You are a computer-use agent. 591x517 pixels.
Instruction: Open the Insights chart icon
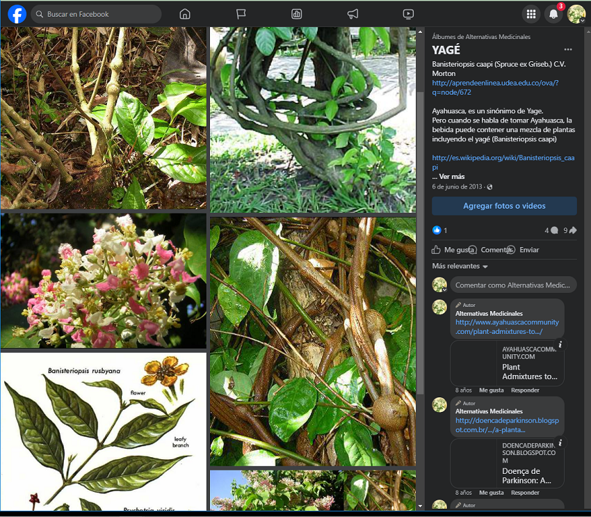point(297,14)
